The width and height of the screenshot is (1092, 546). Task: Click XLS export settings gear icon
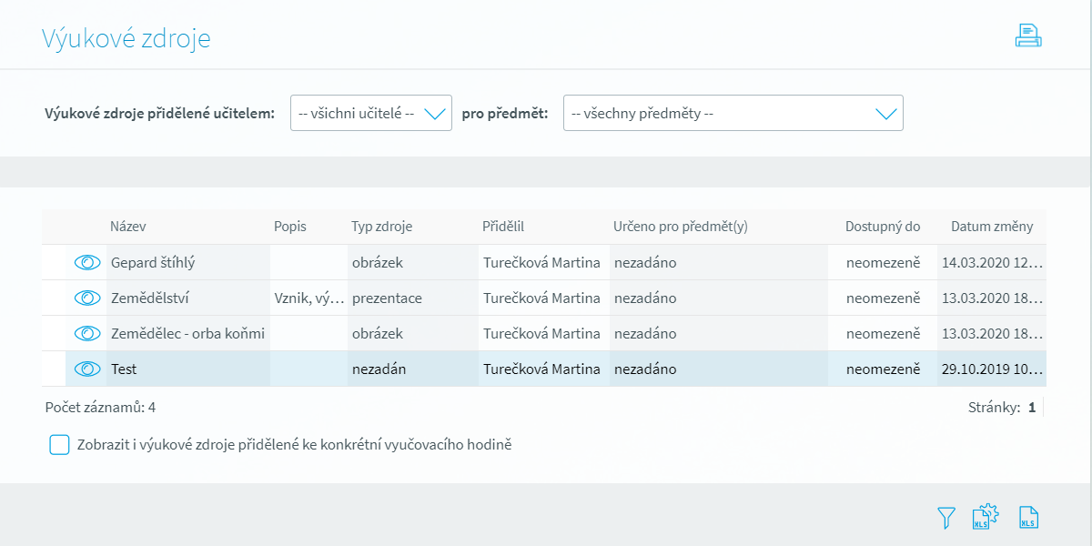click(x=986, y=517)
